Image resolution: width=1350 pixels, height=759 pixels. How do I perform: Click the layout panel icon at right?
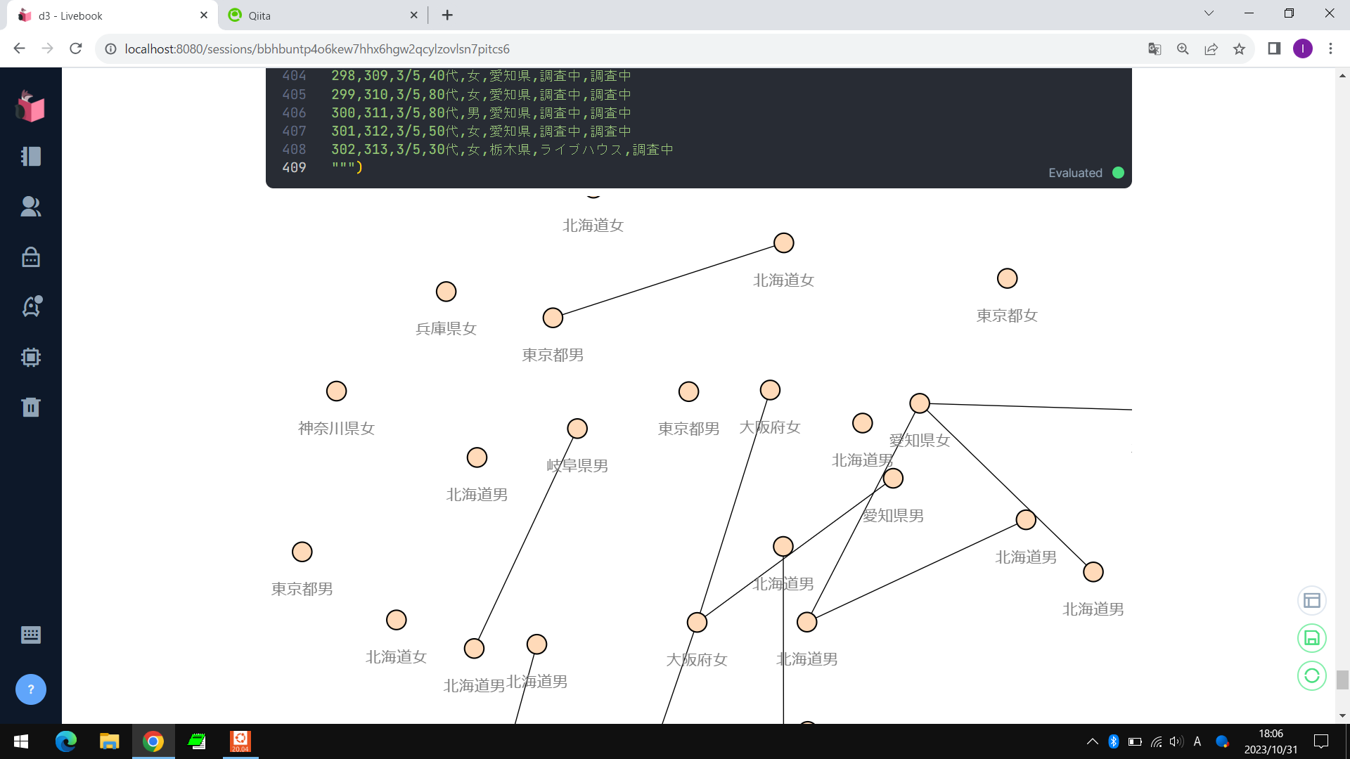click(x=1311, y=601)
